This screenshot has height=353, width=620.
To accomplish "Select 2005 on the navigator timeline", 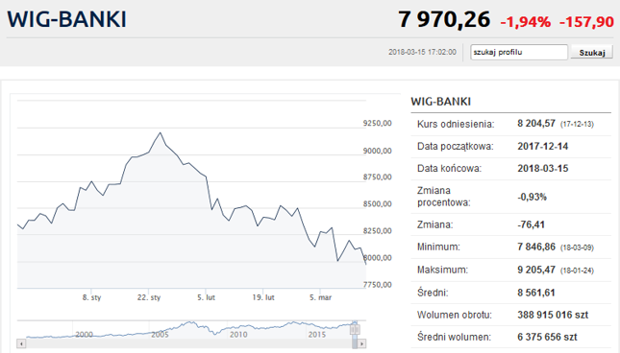I will [160, 335].
